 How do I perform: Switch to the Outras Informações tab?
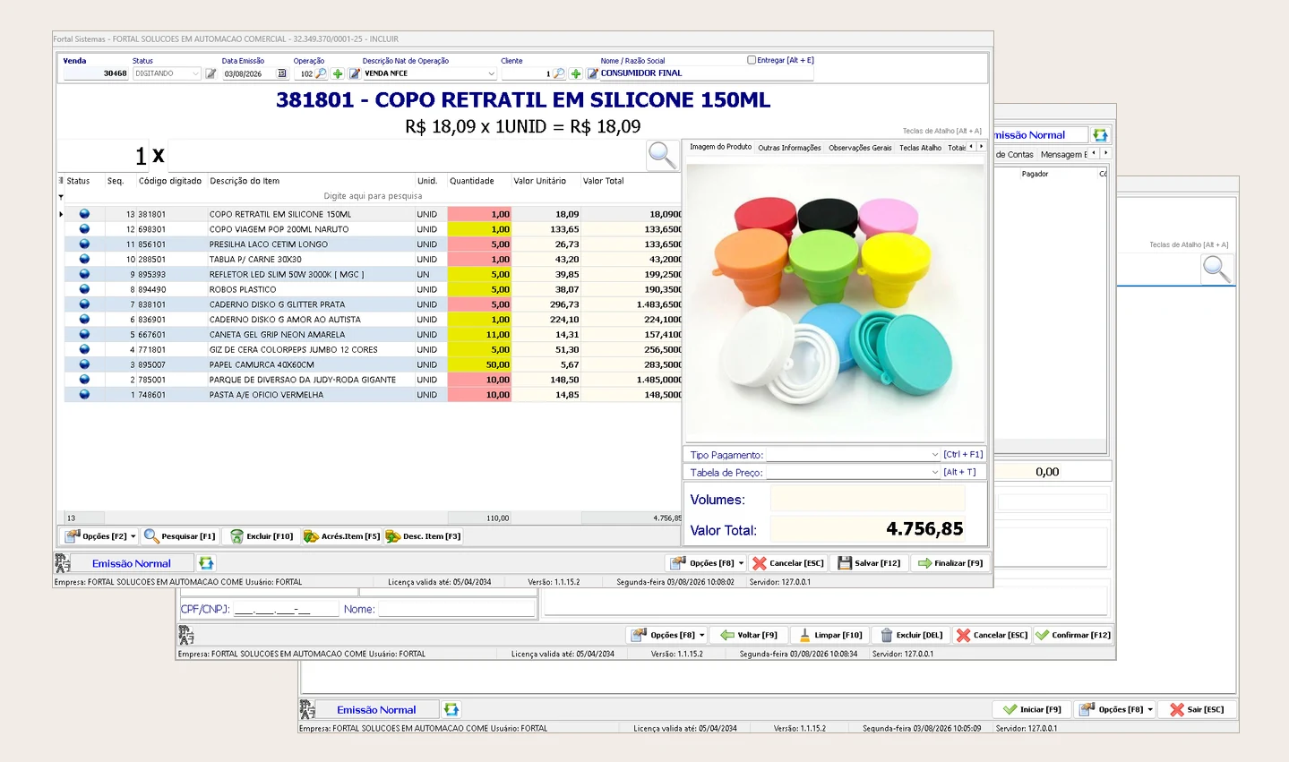pyautogui.click(x=789, y=148)
